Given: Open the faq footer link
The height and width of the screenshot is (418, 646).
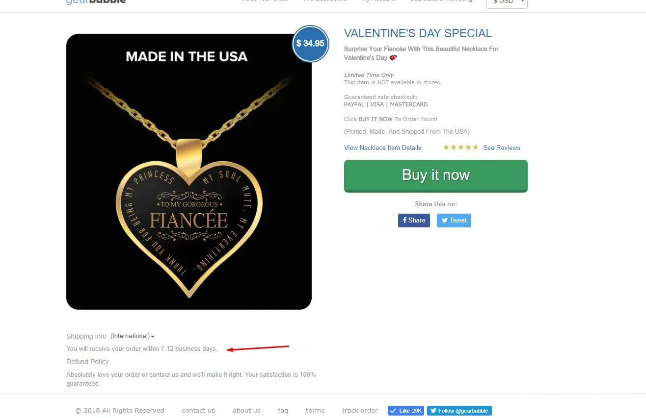Looking at the screenshot, I should point(283,411).
